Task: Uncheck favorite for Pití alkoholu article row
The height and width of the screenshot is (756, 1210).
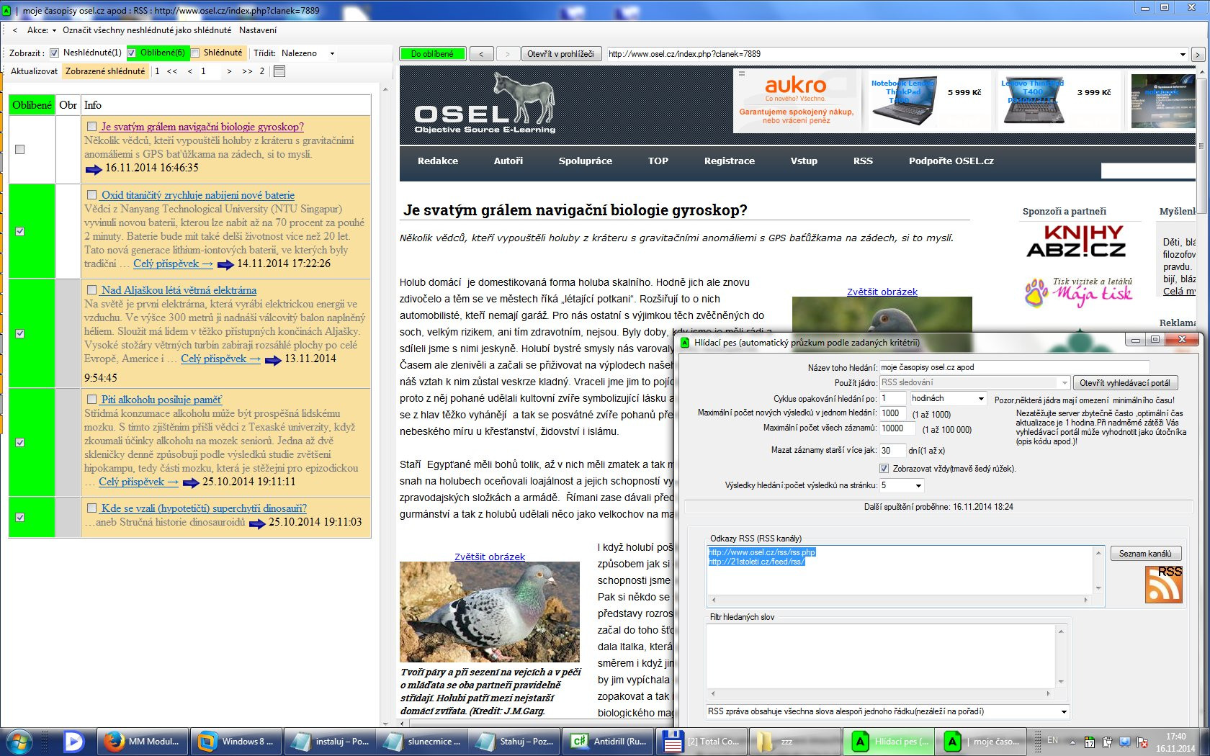Action: tap(20, 442)
